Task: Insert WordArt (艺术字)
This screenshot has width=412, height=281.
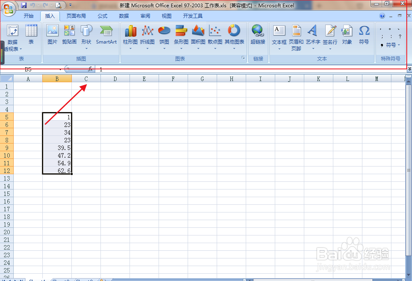Action: coord(313,37)
